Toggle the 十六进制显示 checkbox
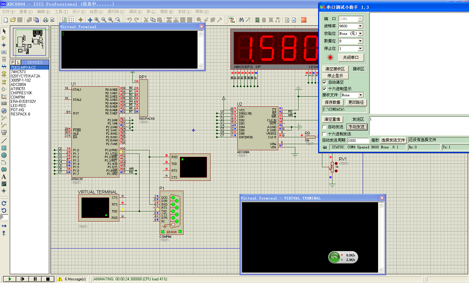The image size is (469, 283). click(325, 89)
